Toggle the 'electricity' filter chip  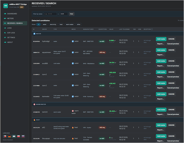[x=53, y=25]
